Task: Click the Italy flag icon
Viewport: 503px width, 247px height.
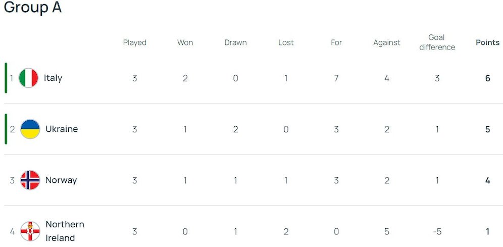Action: coord(29,78)
